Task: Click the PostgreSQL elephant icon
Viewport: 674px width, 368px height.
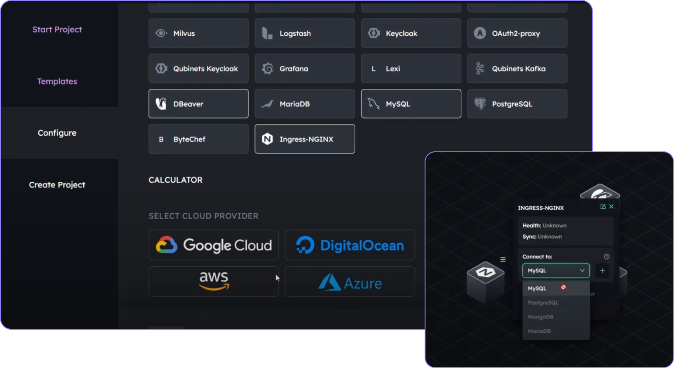Action: 480,104
